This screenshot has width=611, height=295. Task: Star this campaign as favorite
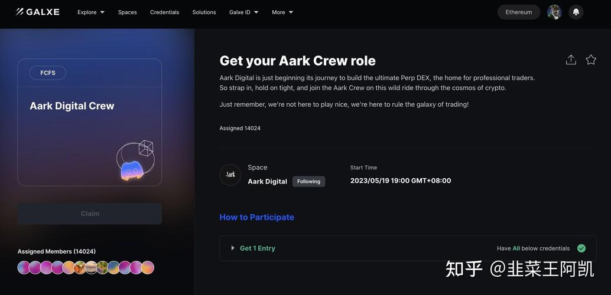coord(591,60)
